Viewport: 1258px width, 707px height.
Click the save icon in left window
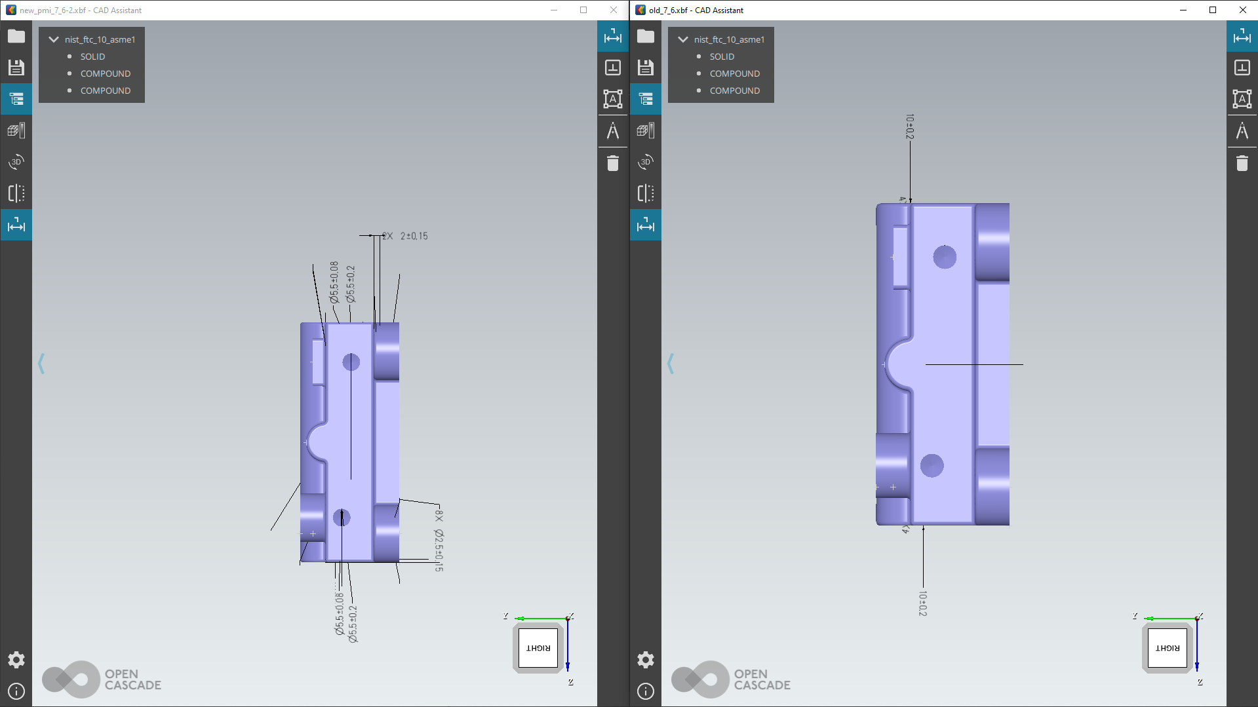(x=16, y=67)
